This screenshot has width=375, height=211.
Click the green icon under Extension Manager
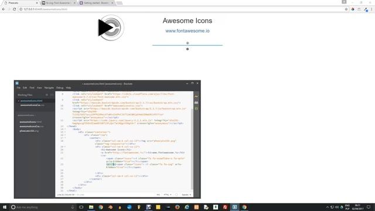point(196,108)
